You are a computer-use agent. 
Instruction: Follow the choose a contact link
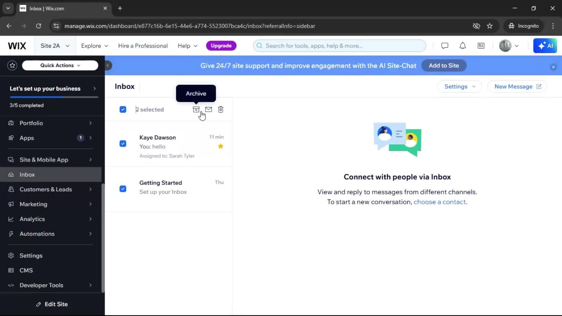tap(440, 202)
